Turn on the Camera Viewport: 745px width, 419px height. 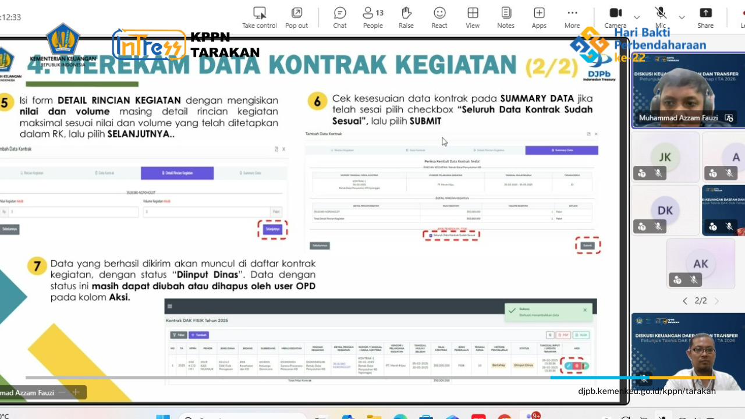(615, 17)
